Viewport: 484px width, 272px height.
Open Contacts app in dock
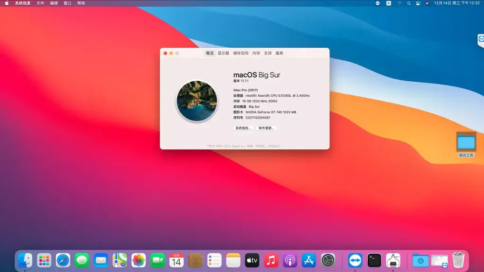195,261
